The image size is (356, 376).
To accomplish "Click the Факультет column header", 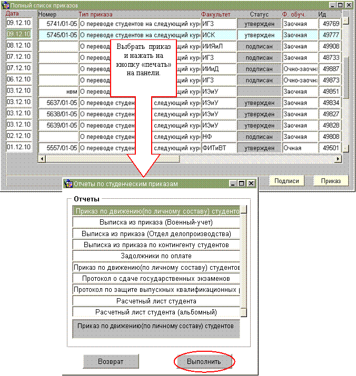I will point(216,14).
